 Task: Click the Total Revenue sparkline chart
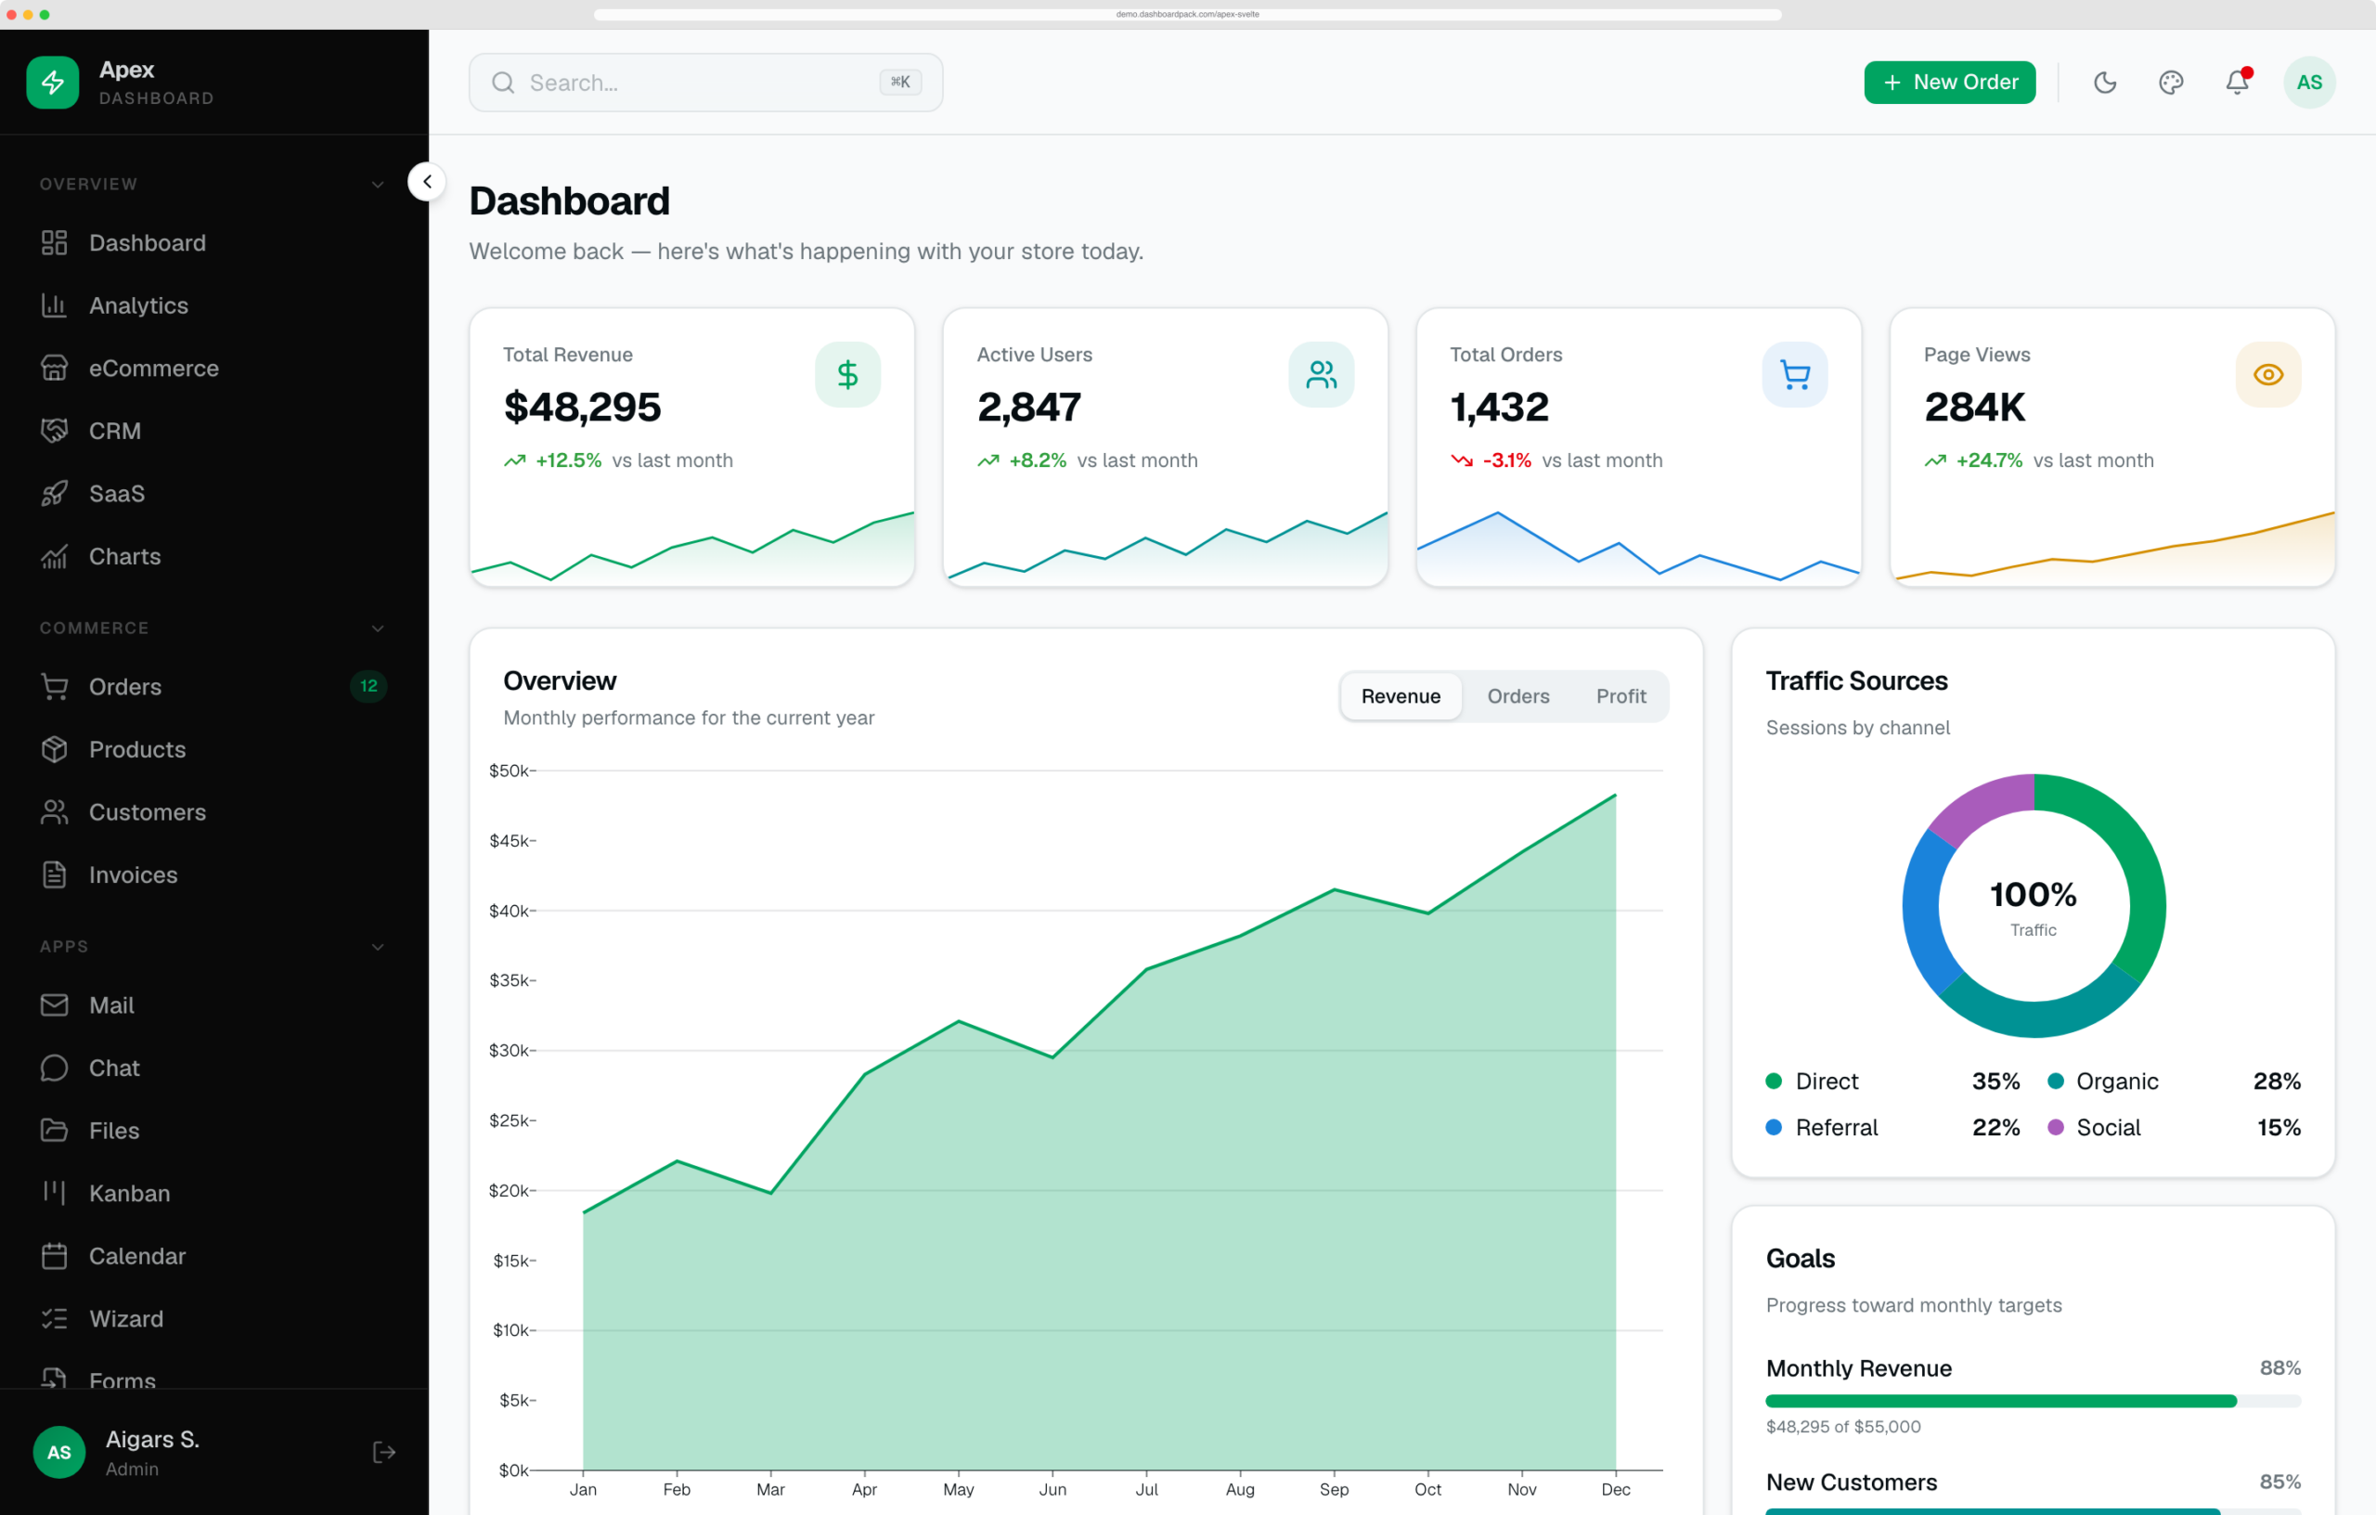point(691,547)
